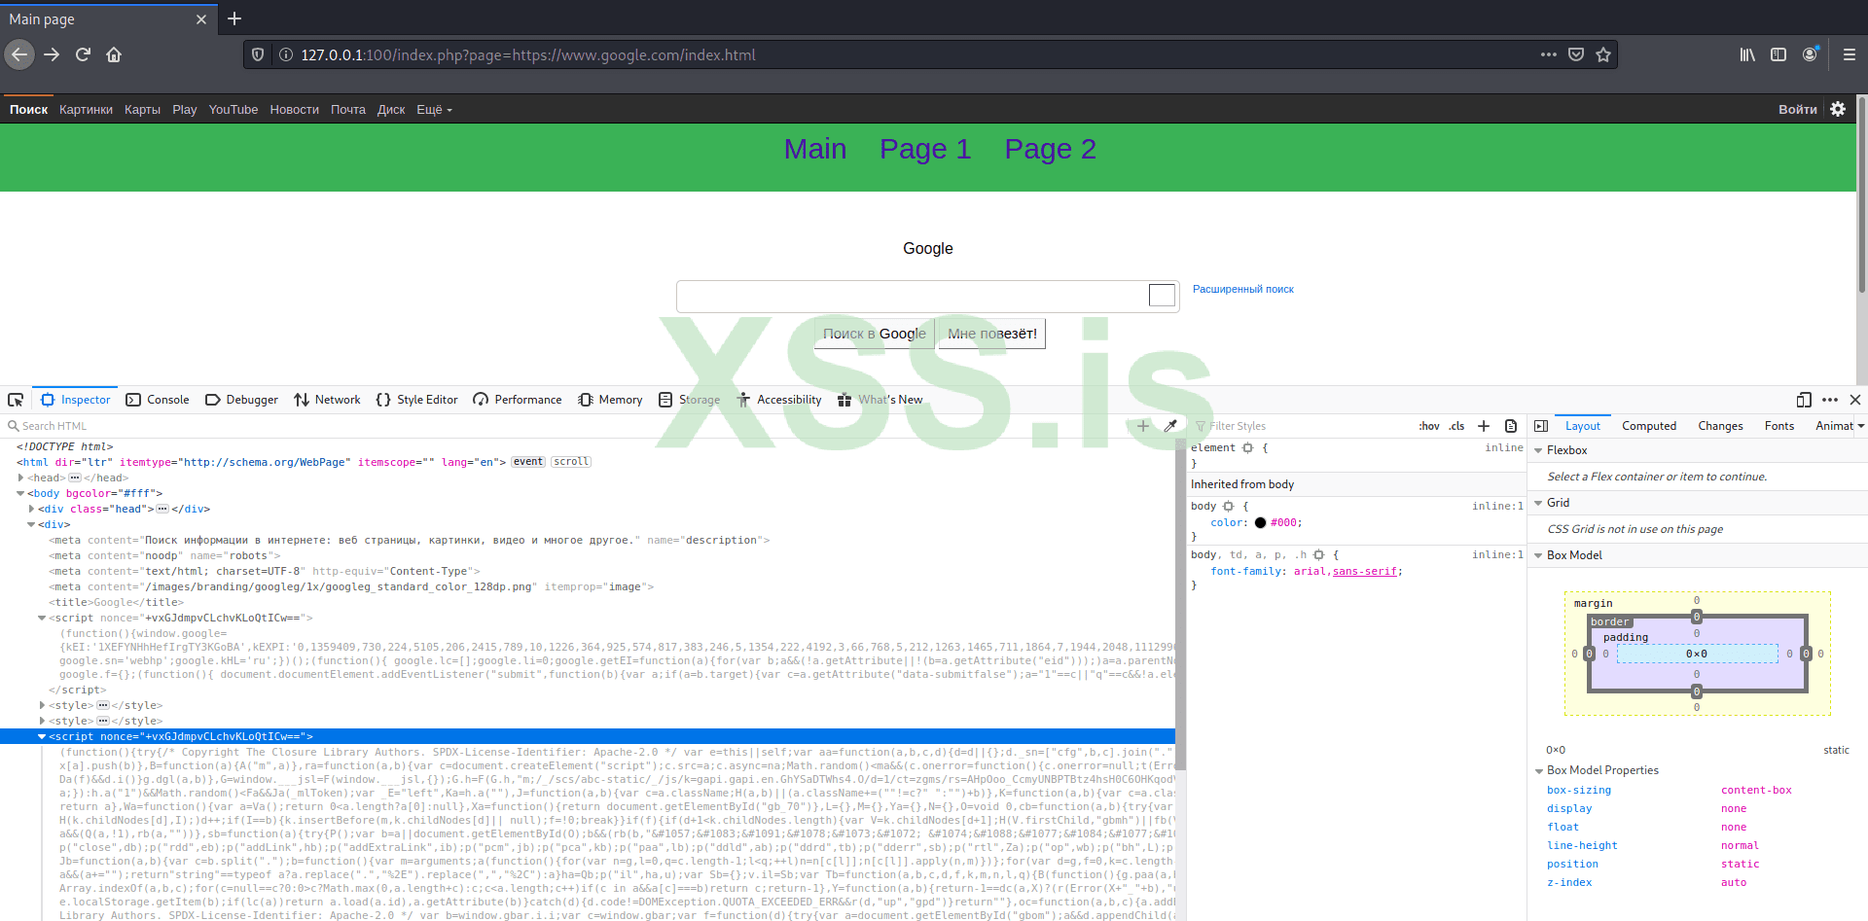Collapse the highlighted script node
Screen dimensions: 1868x921
pyautogui.click(x=42, y=736)
